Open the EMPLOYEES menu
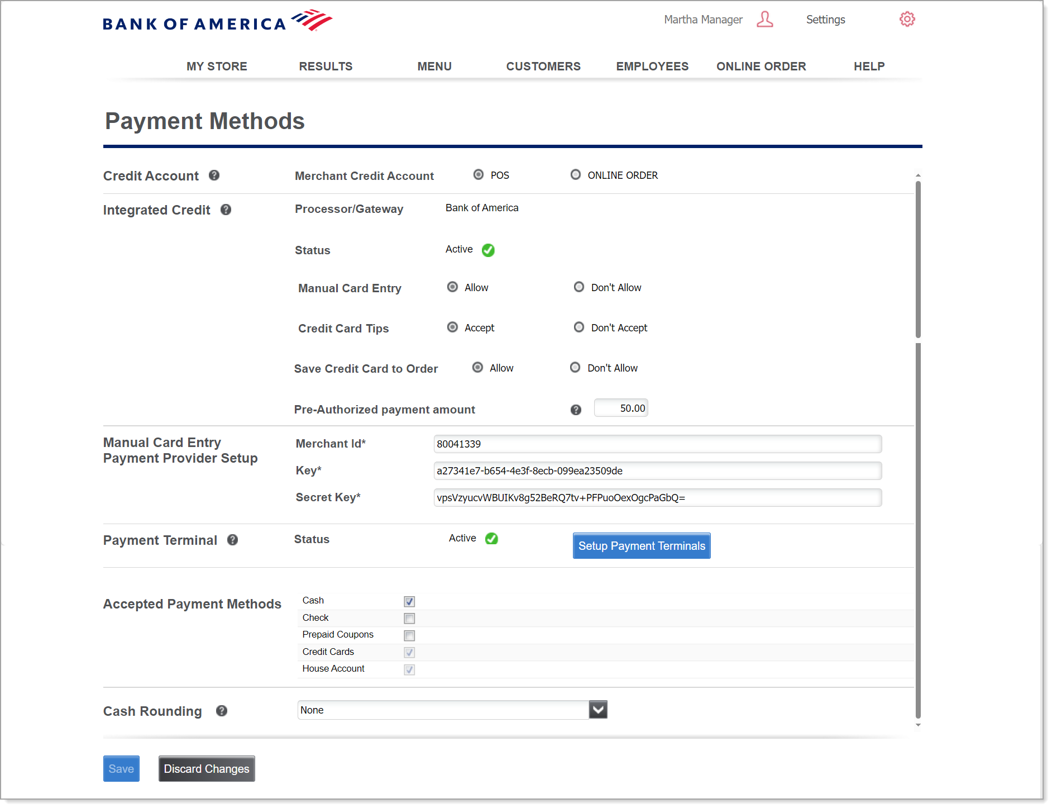 pos(652,66)
